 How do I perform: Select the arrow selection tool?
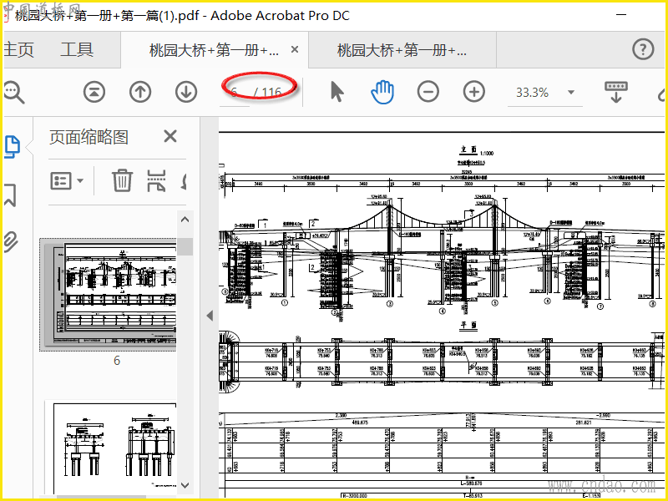pyautogui.click(x=337, y=92)
